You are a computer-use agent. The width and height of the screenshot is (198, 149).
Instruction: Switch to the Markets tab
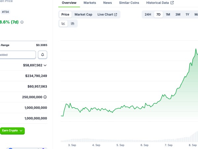coord(90,3)
